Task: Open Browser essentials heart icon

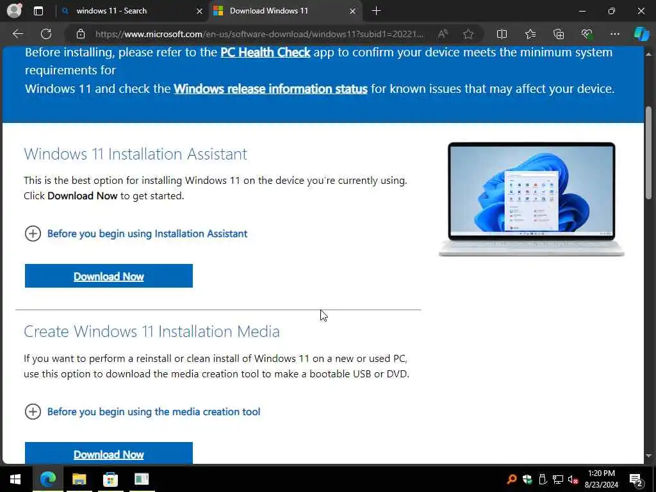Action: 587,34
